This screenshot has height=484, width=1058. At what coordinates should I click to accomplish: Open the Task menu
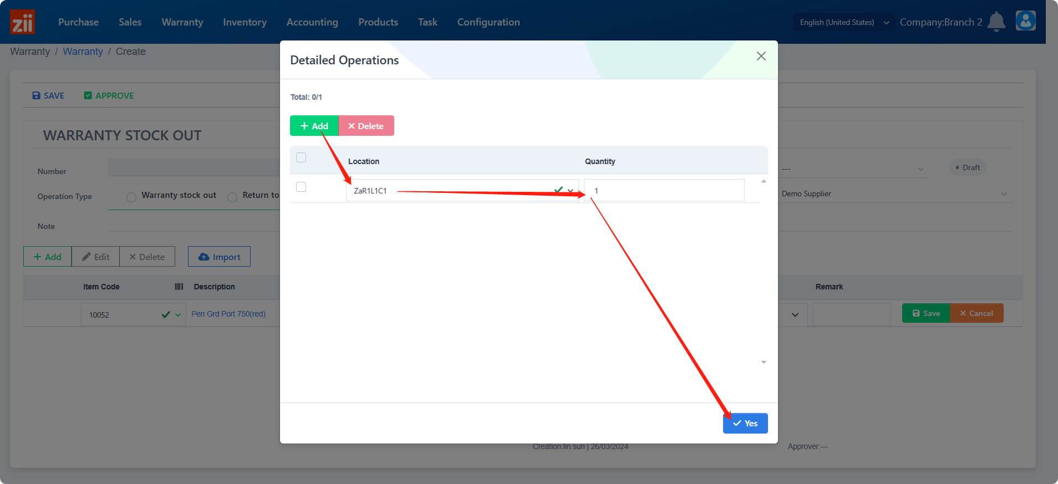[x=428, y=22]
